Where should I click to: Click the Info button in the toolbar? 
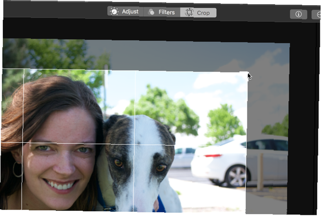click(299, 14)
